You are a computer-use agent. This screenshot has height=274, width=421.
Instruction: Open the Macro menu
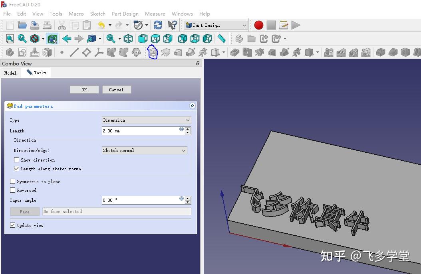point(76,14)
